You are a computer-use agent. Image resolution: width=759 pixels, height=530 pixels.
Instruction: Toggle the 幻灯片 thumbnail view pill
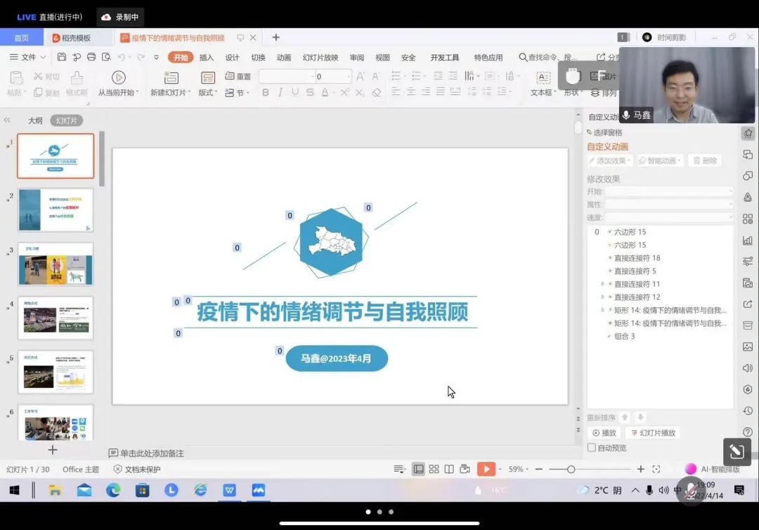[66, 120]
